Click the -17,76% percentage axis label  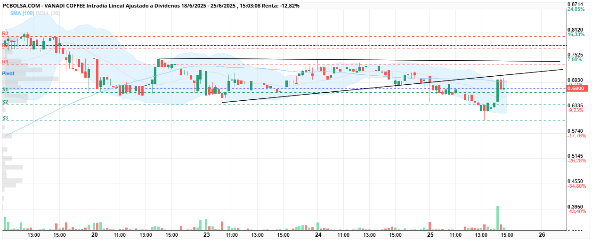pyautogui.click(x=576, y=136)
